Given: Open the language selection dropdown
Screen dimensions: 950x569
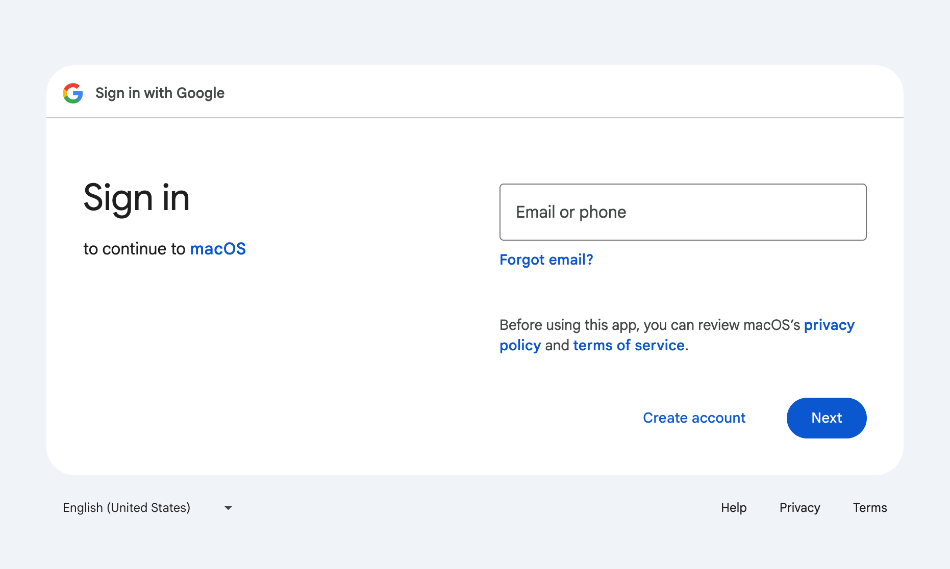Looking at the screenshot, I should (148, 507).
